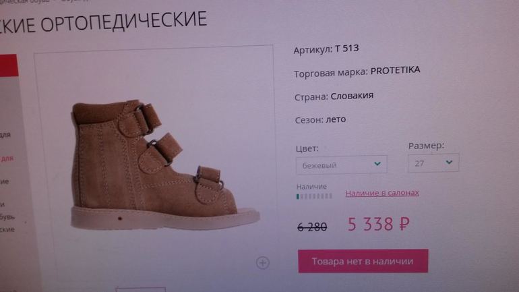Image resolution: width=519 pixels, height=292 pixels.
Task: Click the breadcrumb trail above the heading
Action: pos(44,1)
